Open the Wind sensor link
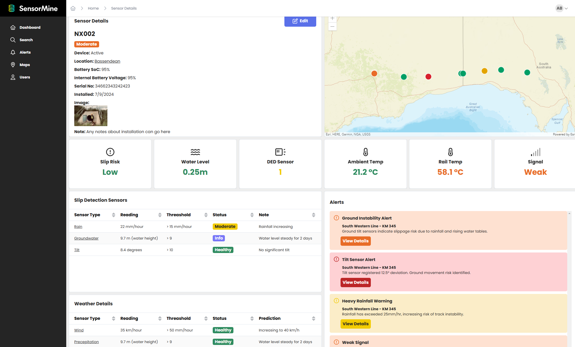 pyautogui.click(x=79, y=330)
